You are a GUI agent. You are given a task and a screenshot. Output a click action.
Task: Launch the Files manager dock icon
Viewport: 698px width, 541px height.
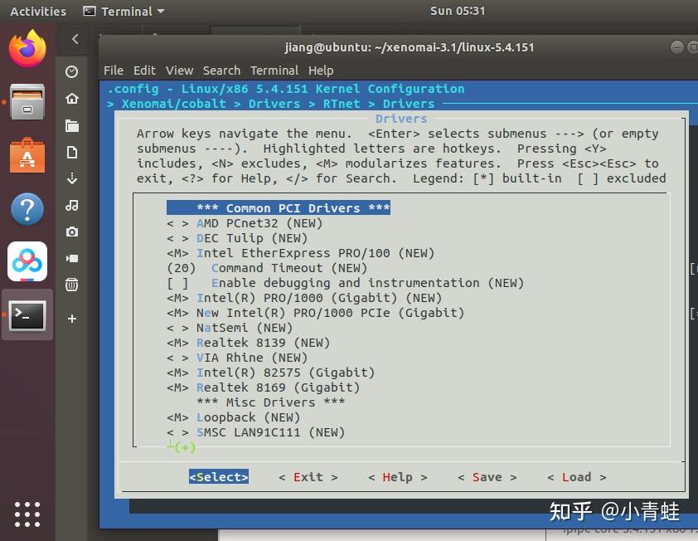[27, 101]
